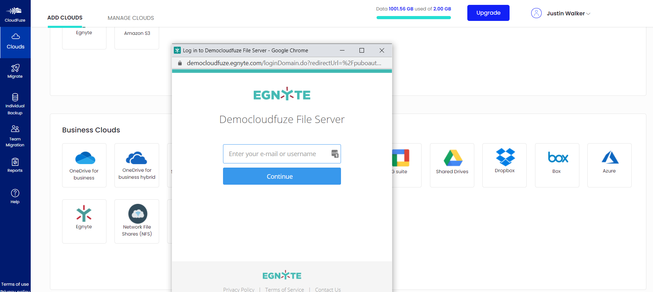Open the Reports section in the sidebar
The width and height of the screenshot is (653, 292).
point(15,165)
